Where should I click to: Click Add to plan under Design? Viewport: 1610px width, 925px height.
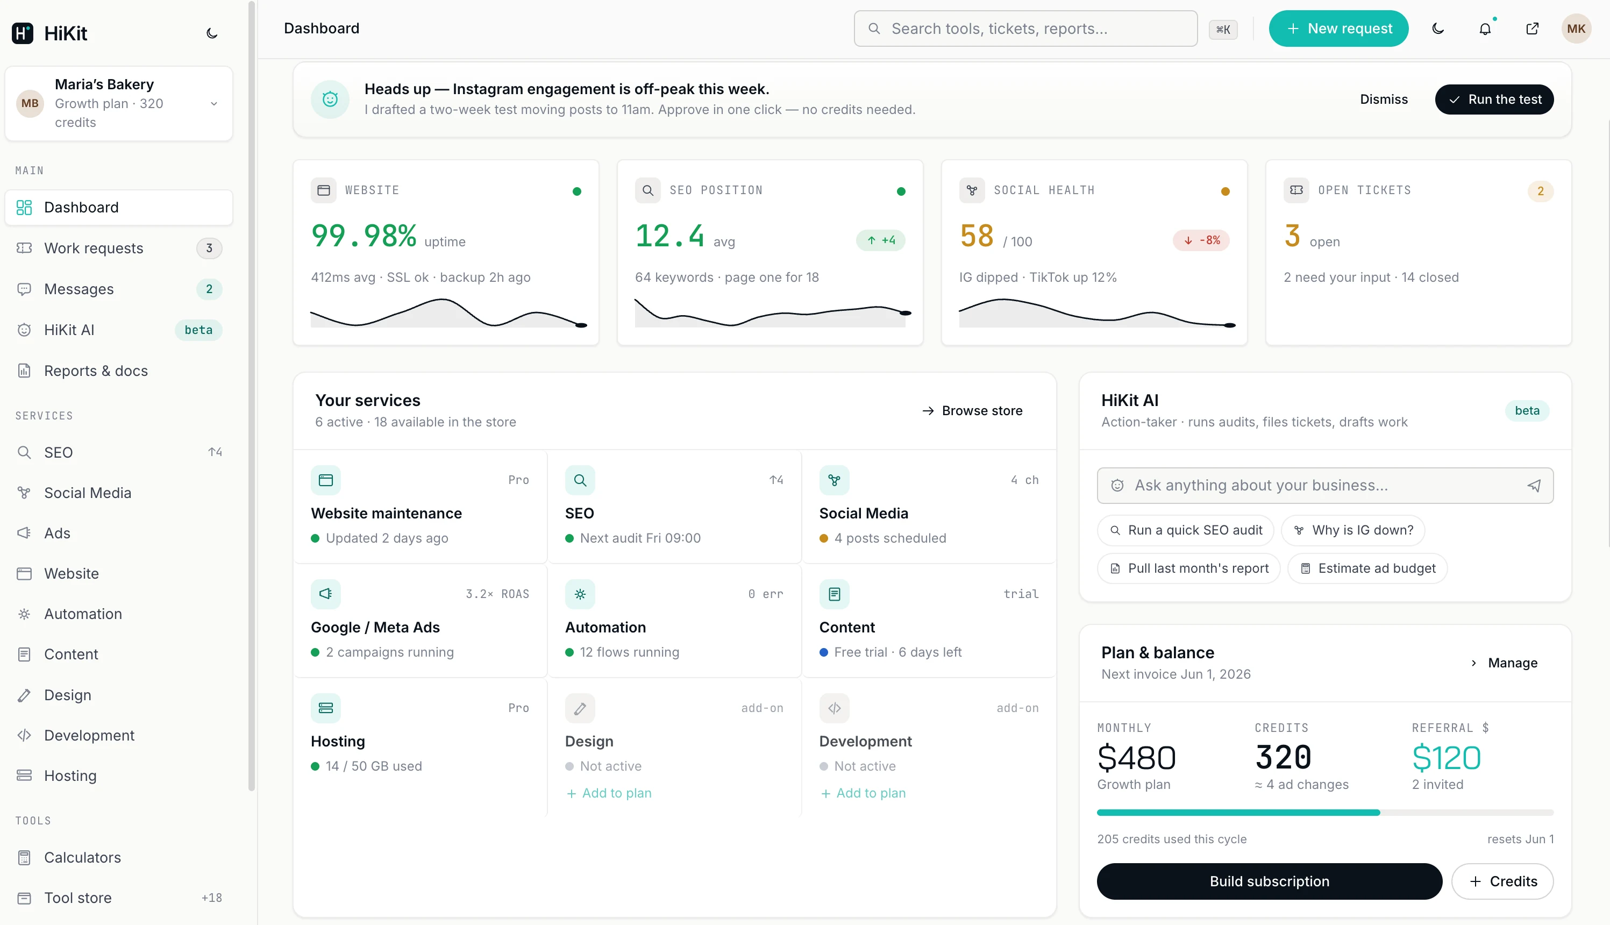point(608,793)
